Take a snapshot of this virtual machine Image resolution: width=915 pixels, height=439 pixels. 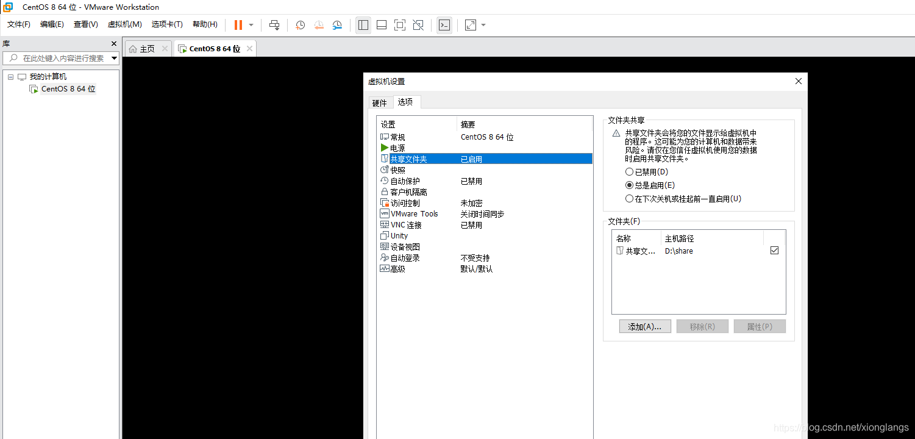pyautogui.click(x=301, y=25)
